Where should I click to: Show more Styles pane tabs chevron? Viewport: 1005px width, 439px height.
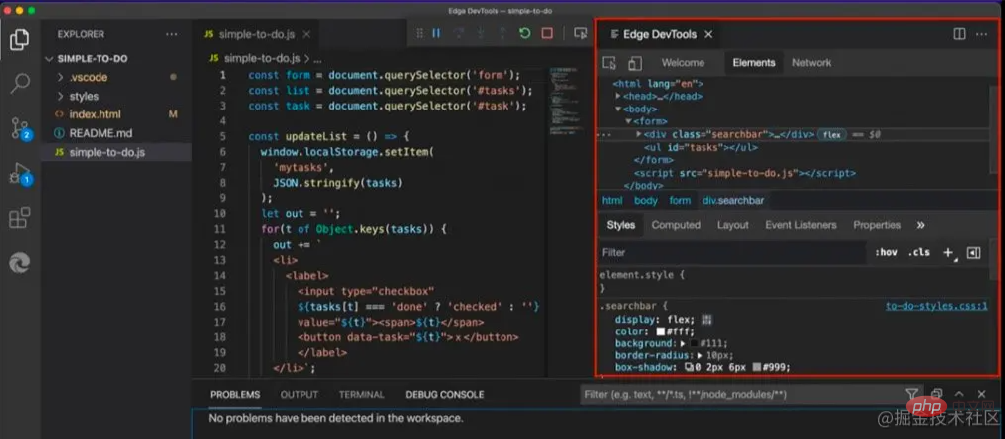[920, 225]
